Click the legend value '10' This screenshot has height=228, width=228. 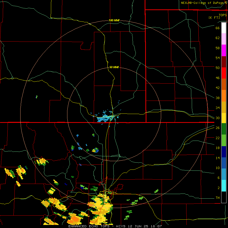(218, 168)
